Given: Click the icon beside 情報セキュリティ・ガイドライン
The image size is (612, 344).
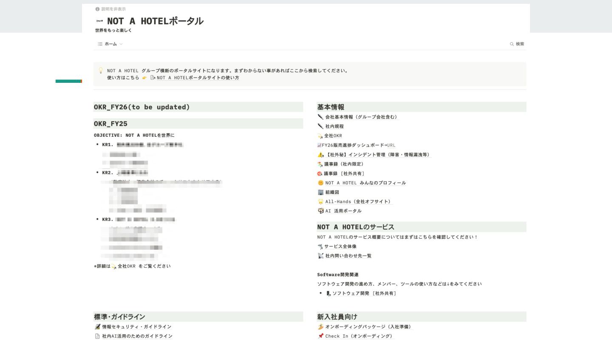Looking at the screenshot, I should coord(97,327).
